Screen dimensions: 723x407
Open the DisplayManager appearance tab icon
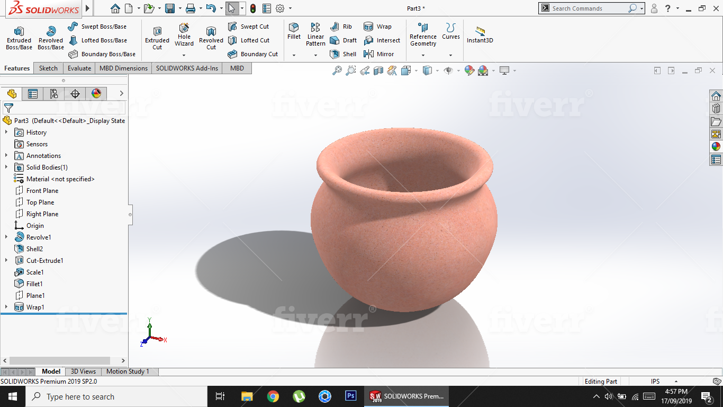click(96, 94)
